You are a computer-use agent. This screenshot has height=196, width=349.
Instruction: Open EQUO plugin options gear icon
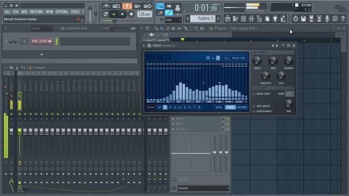(x=149, y=46)
